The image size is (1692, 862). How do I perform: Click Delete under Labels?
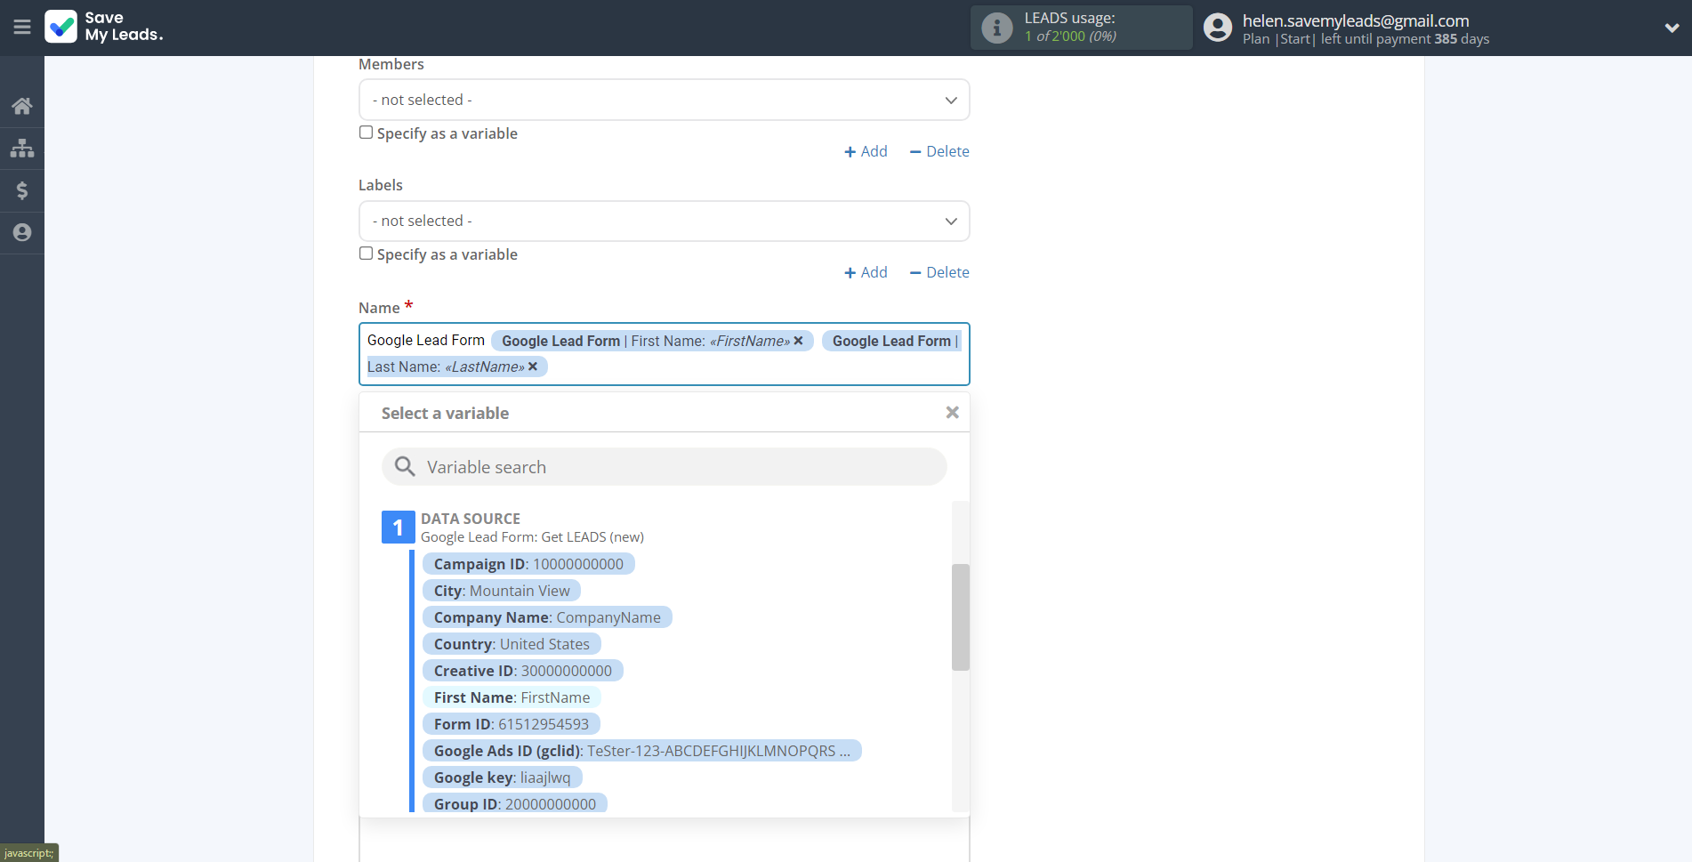(939, 272)
